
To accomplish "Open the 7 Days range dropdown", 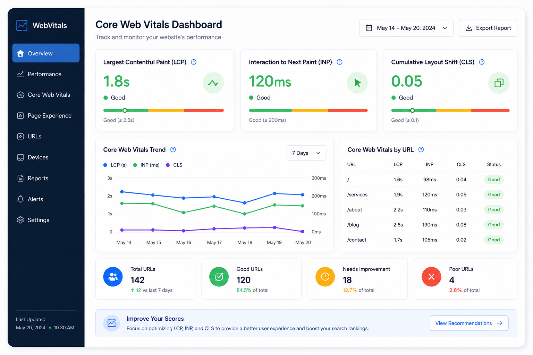I will tap(306, 153).
